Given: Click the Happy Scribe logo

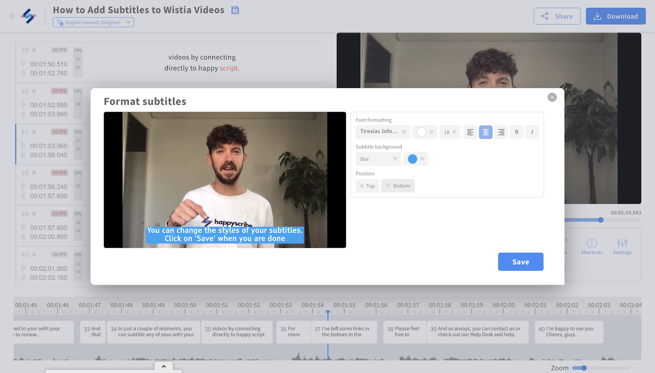Looking at the screenshot, I should click(x=28, y=16).
